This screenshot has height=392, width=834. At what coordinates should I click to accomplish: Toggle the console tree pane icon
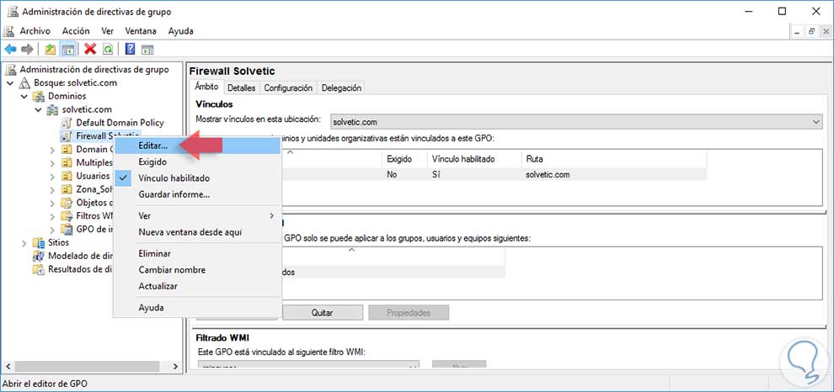pyautogui.click(x=67, y=49)
